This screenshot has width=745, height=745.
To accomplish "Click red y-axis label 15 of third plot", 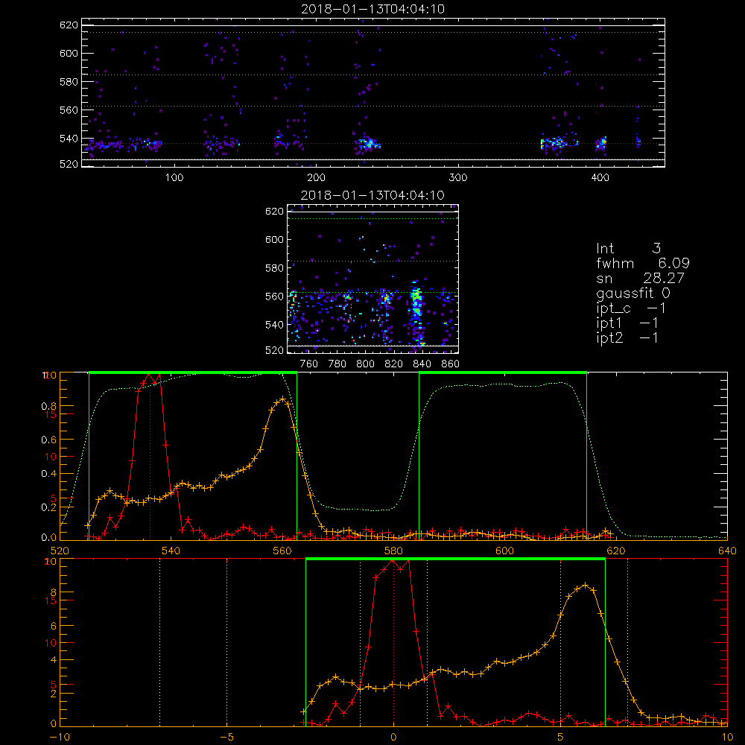I will coord(51,414).
